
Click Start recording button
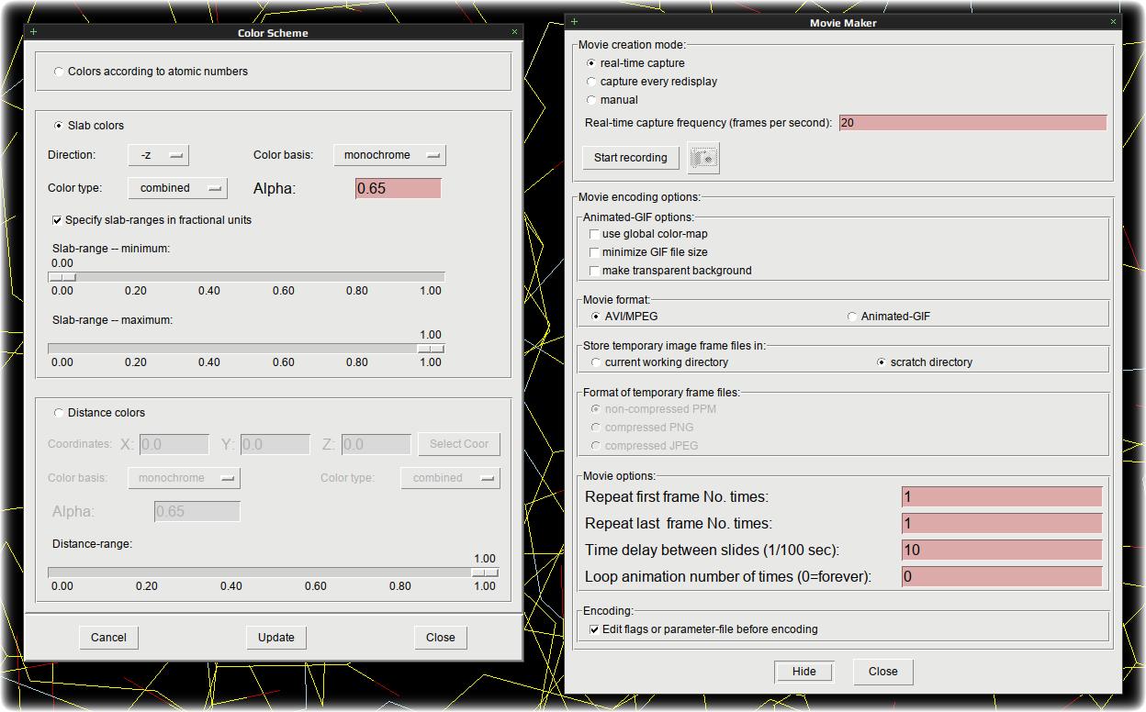coord(631,158)
